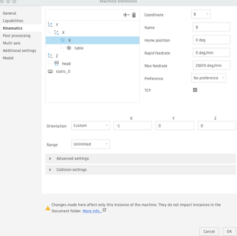This screenshot has width=237, height=236.
Task: Open the Orientation Custom dropdown
Action: pyautogui.click(x=91, y=126)
